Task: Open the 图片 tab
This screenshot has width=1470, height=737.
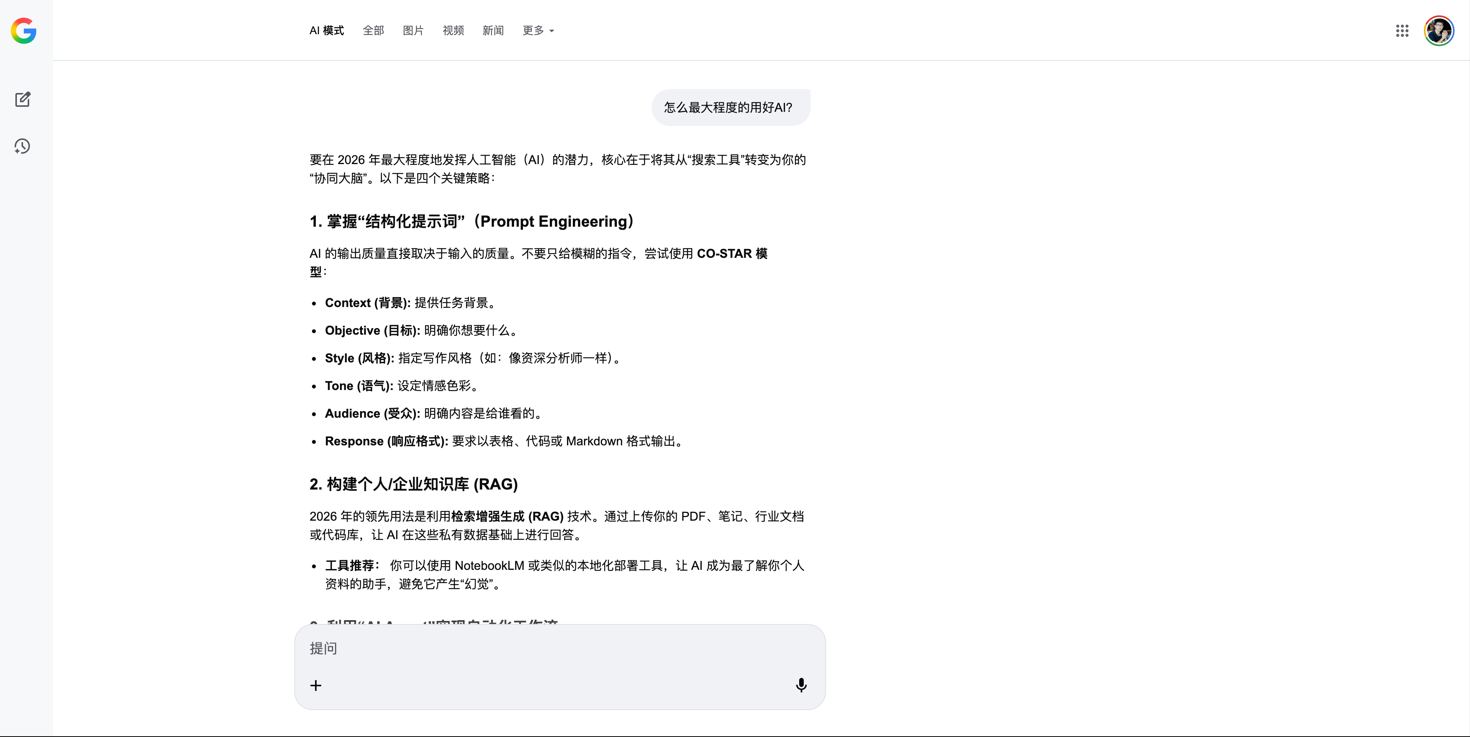Action: [x=413, y=31]
